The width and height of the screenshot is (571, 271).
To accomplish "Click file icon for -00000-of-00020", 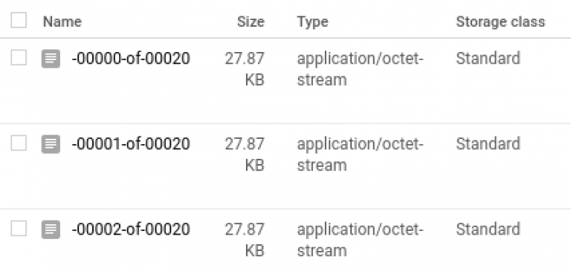I will (x=51, y=59).
